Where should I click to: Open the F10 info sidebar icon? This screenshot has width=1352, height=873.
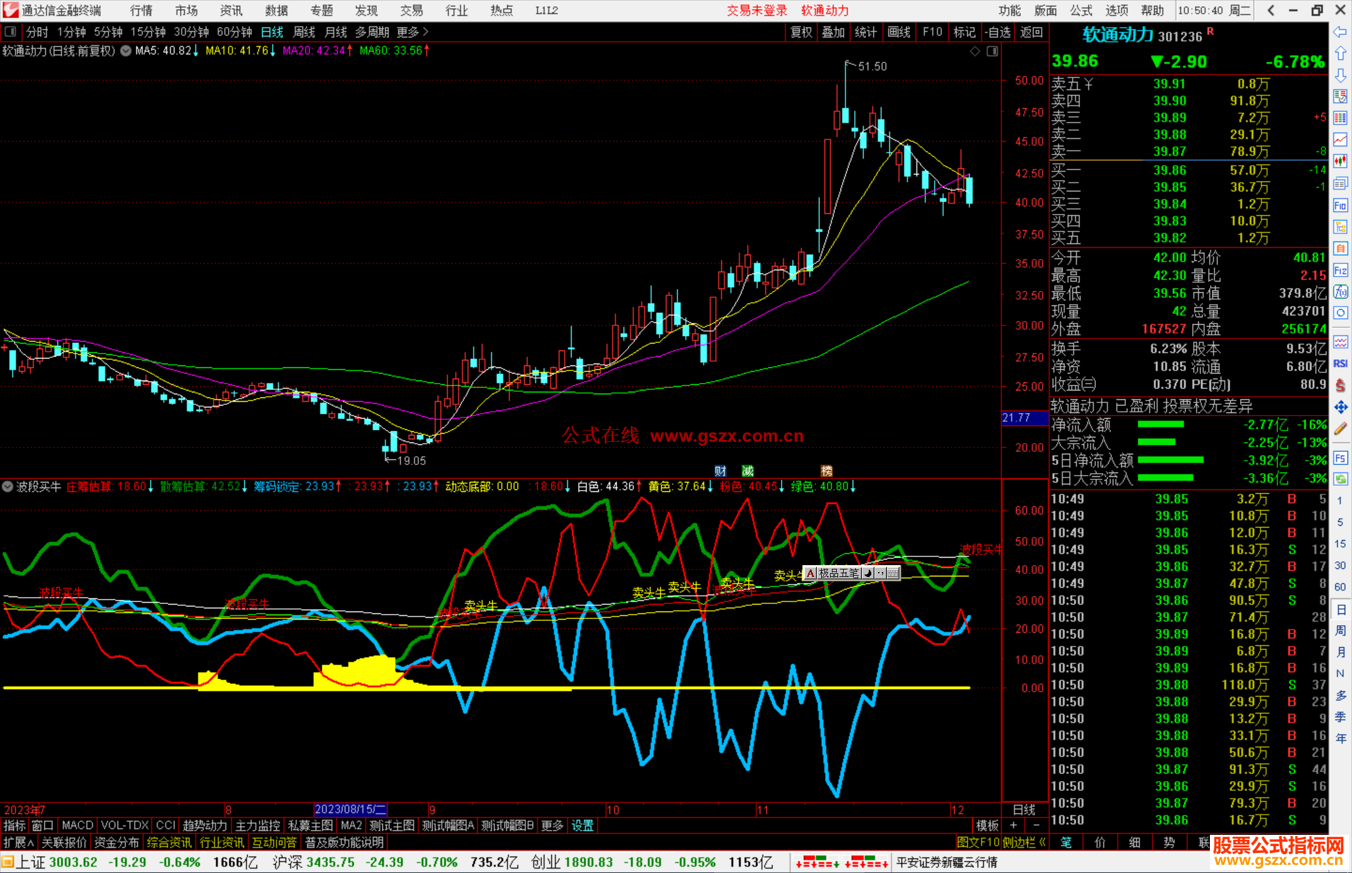tap(1340, 205)
